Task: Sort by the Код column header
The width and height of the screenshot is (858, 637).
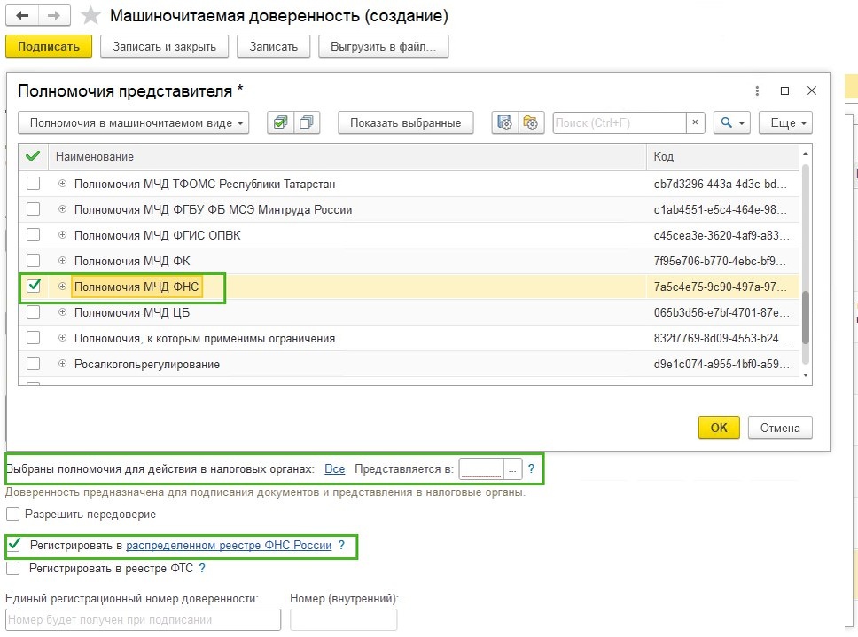Action: [723, 157]
